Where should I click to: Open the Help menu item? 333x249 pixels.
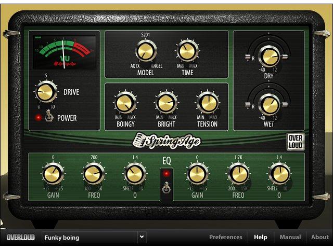[260, 237]
